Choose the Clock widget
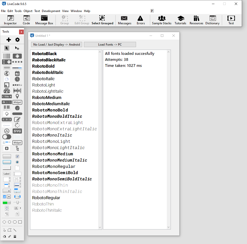The image size is (247, 244). click(17, 79)
